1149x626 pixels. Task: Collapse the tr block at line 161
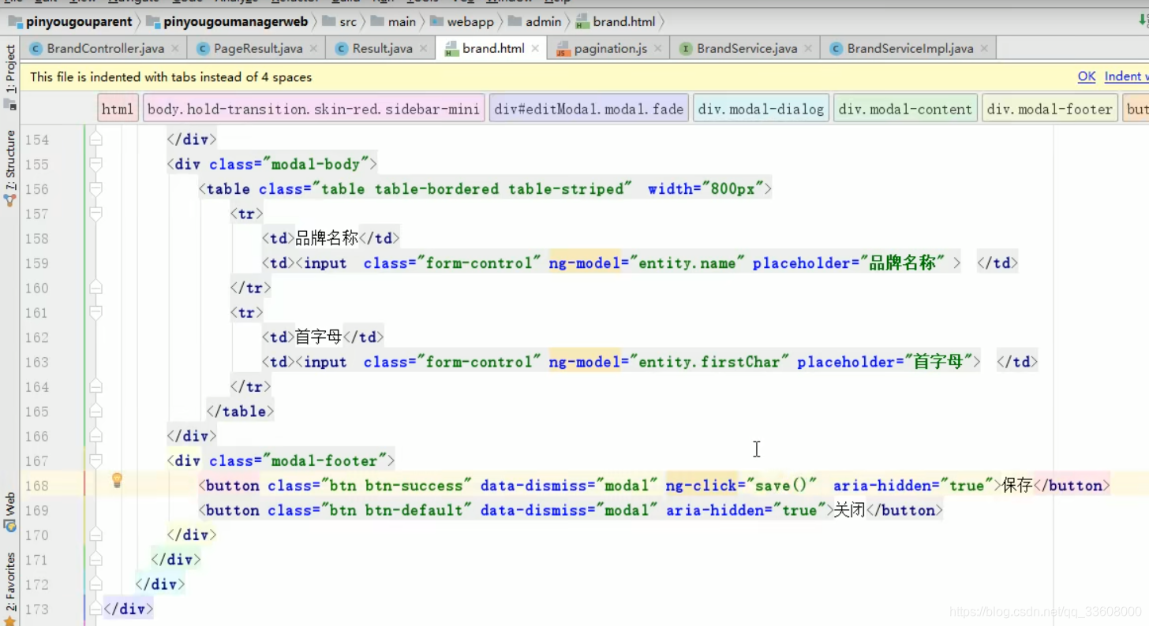tap(95, 313)
